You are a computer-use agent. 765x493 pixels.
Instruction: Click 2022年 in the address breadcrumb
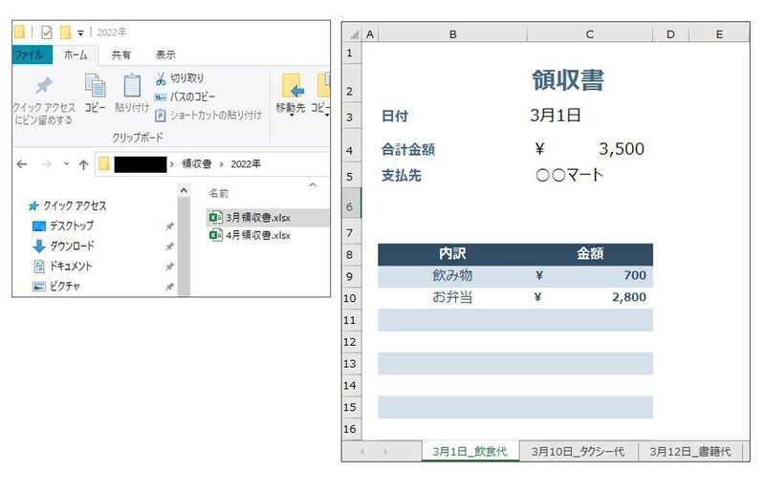pos(246,164)
